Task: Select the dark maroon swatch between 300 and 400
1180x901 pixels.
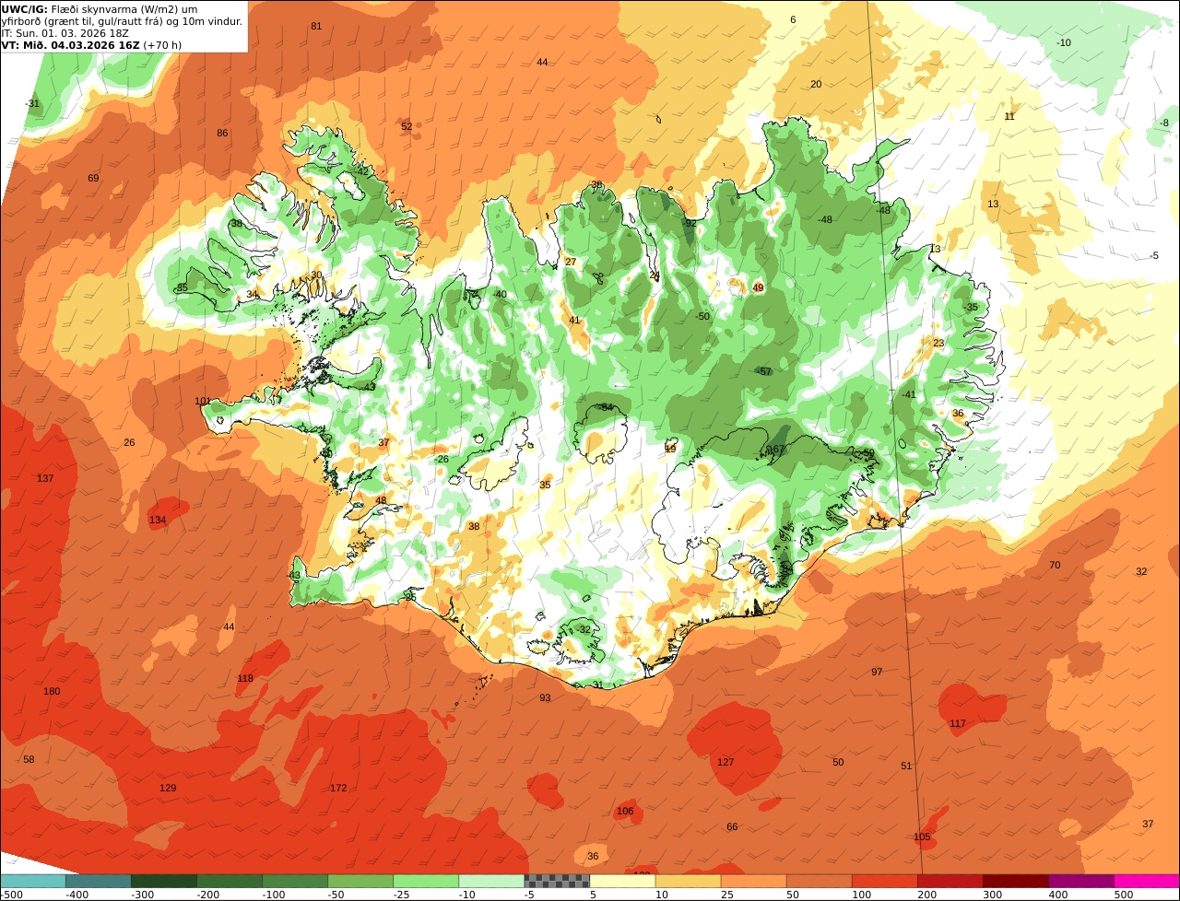Action: pos(1016,881)
